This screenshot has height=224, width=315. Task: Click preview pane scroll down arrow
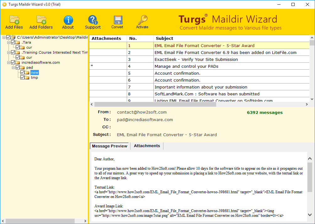coord(310,215)
